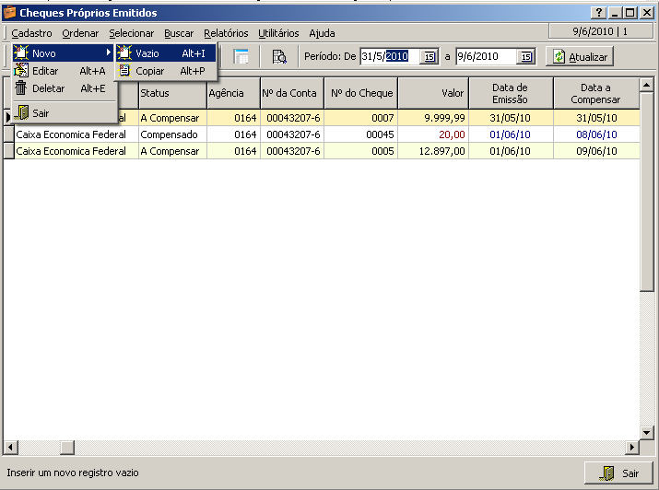Click the table layout toolbar icon
Image resolution: width=659 pixels, height=490 pixels.
coord(241,57)
